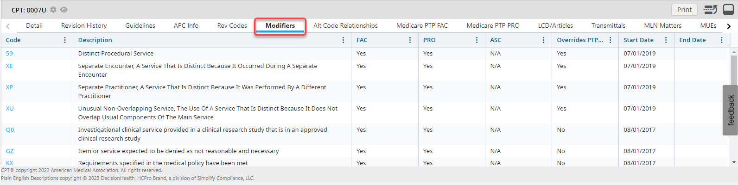
Task: Open the Description column three-dot menu
Action: pyautogui.click(x=343, y=40)
